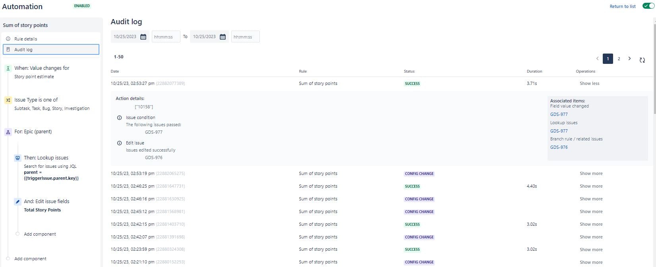
Task: Click Add component inside the branch
Action: coord(40,234)
